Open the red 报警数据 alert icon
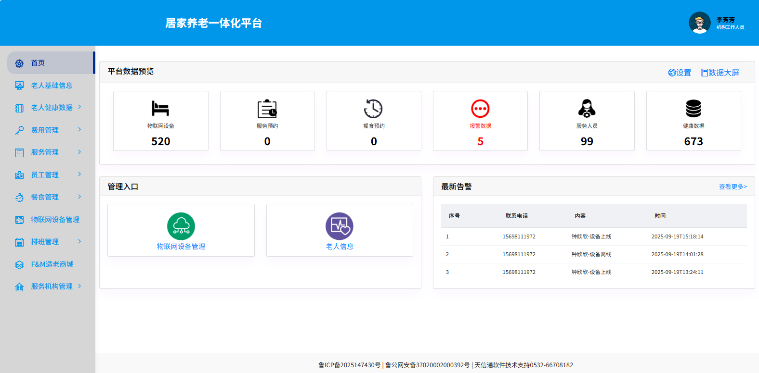 [480, 109]
